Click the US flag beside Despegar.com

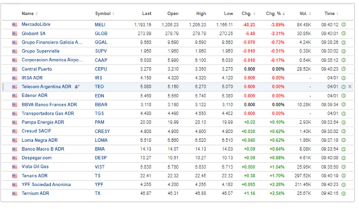(15, 158)
